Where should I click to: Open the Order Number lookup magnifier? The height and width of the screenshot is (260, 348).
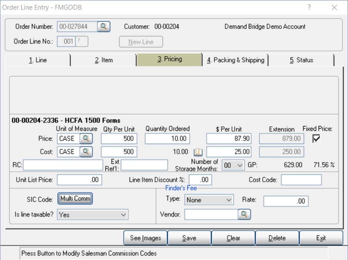104,27
